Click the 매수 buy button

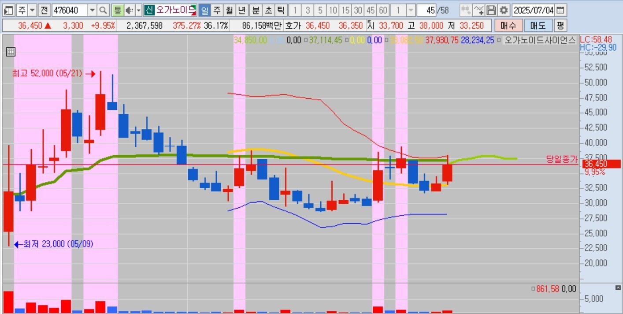pos(508,26)
